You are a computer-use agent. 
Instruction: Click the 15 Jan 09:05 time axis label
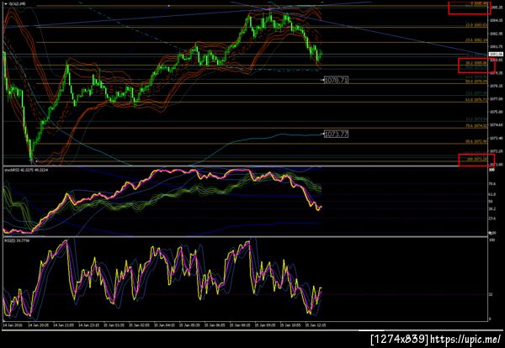[x=265, y=325]
